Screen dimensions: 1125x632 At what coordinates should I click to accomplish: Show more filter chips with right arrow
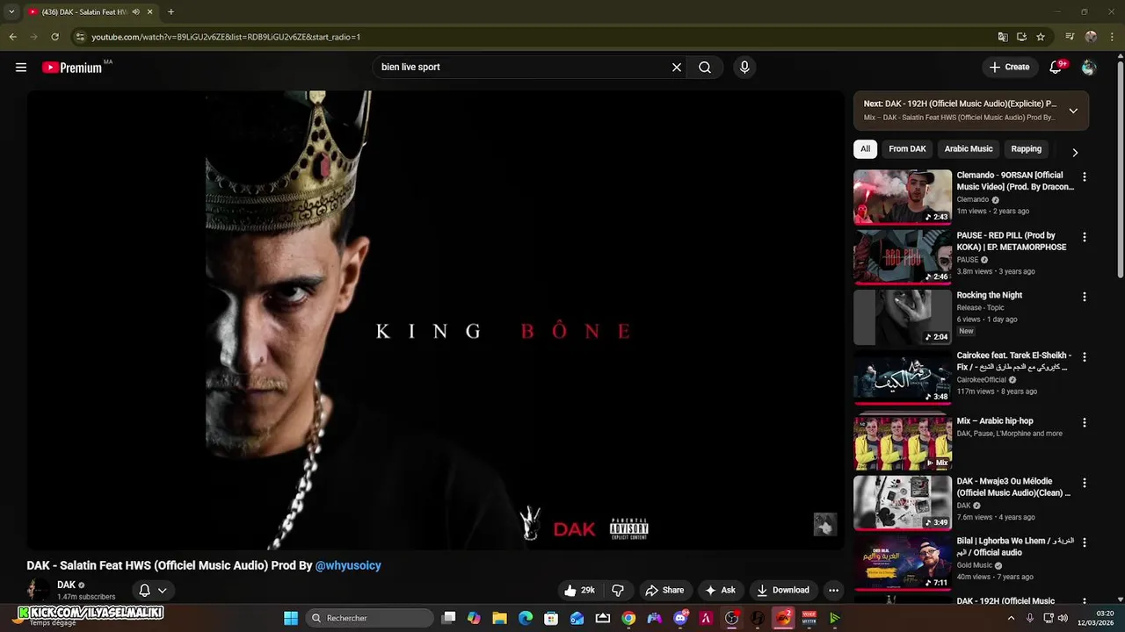(1074, 152)
